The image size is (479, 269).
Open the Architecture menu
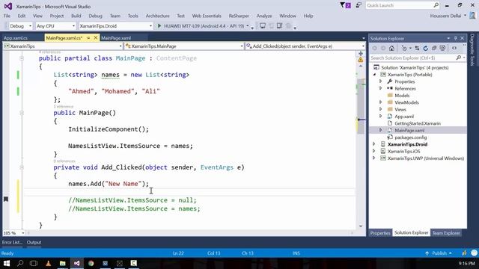pyautogui.click(x=157, y=16)
